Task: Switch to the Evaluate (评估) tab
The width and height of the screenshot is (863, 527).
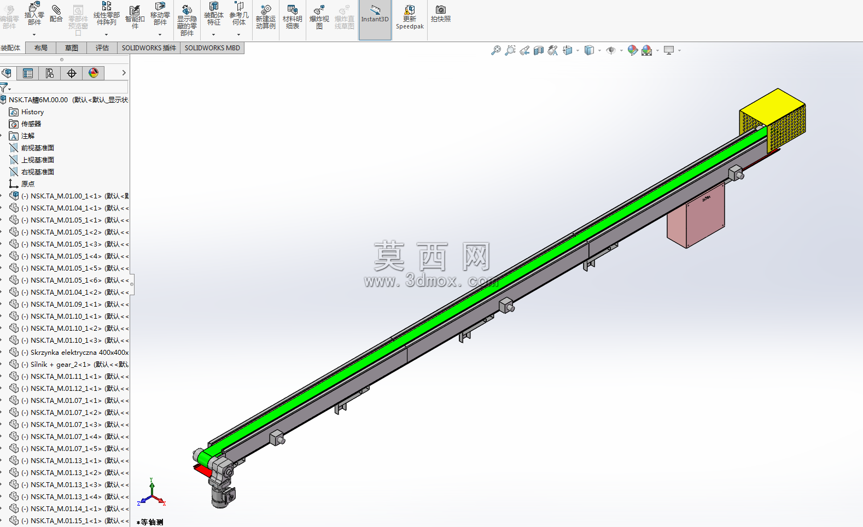Action: point(102,48)
